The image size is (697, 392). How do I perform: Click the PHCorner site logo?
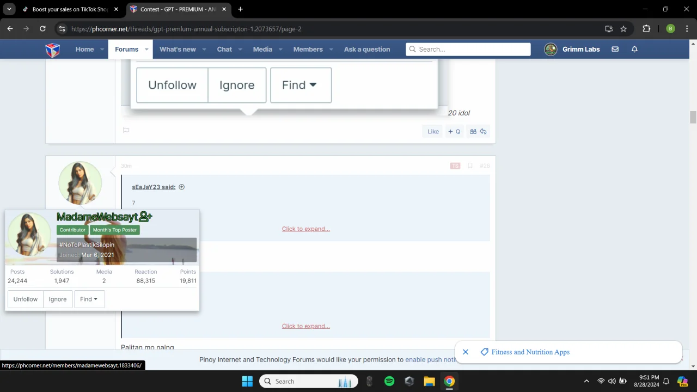(x=52, y=50)
